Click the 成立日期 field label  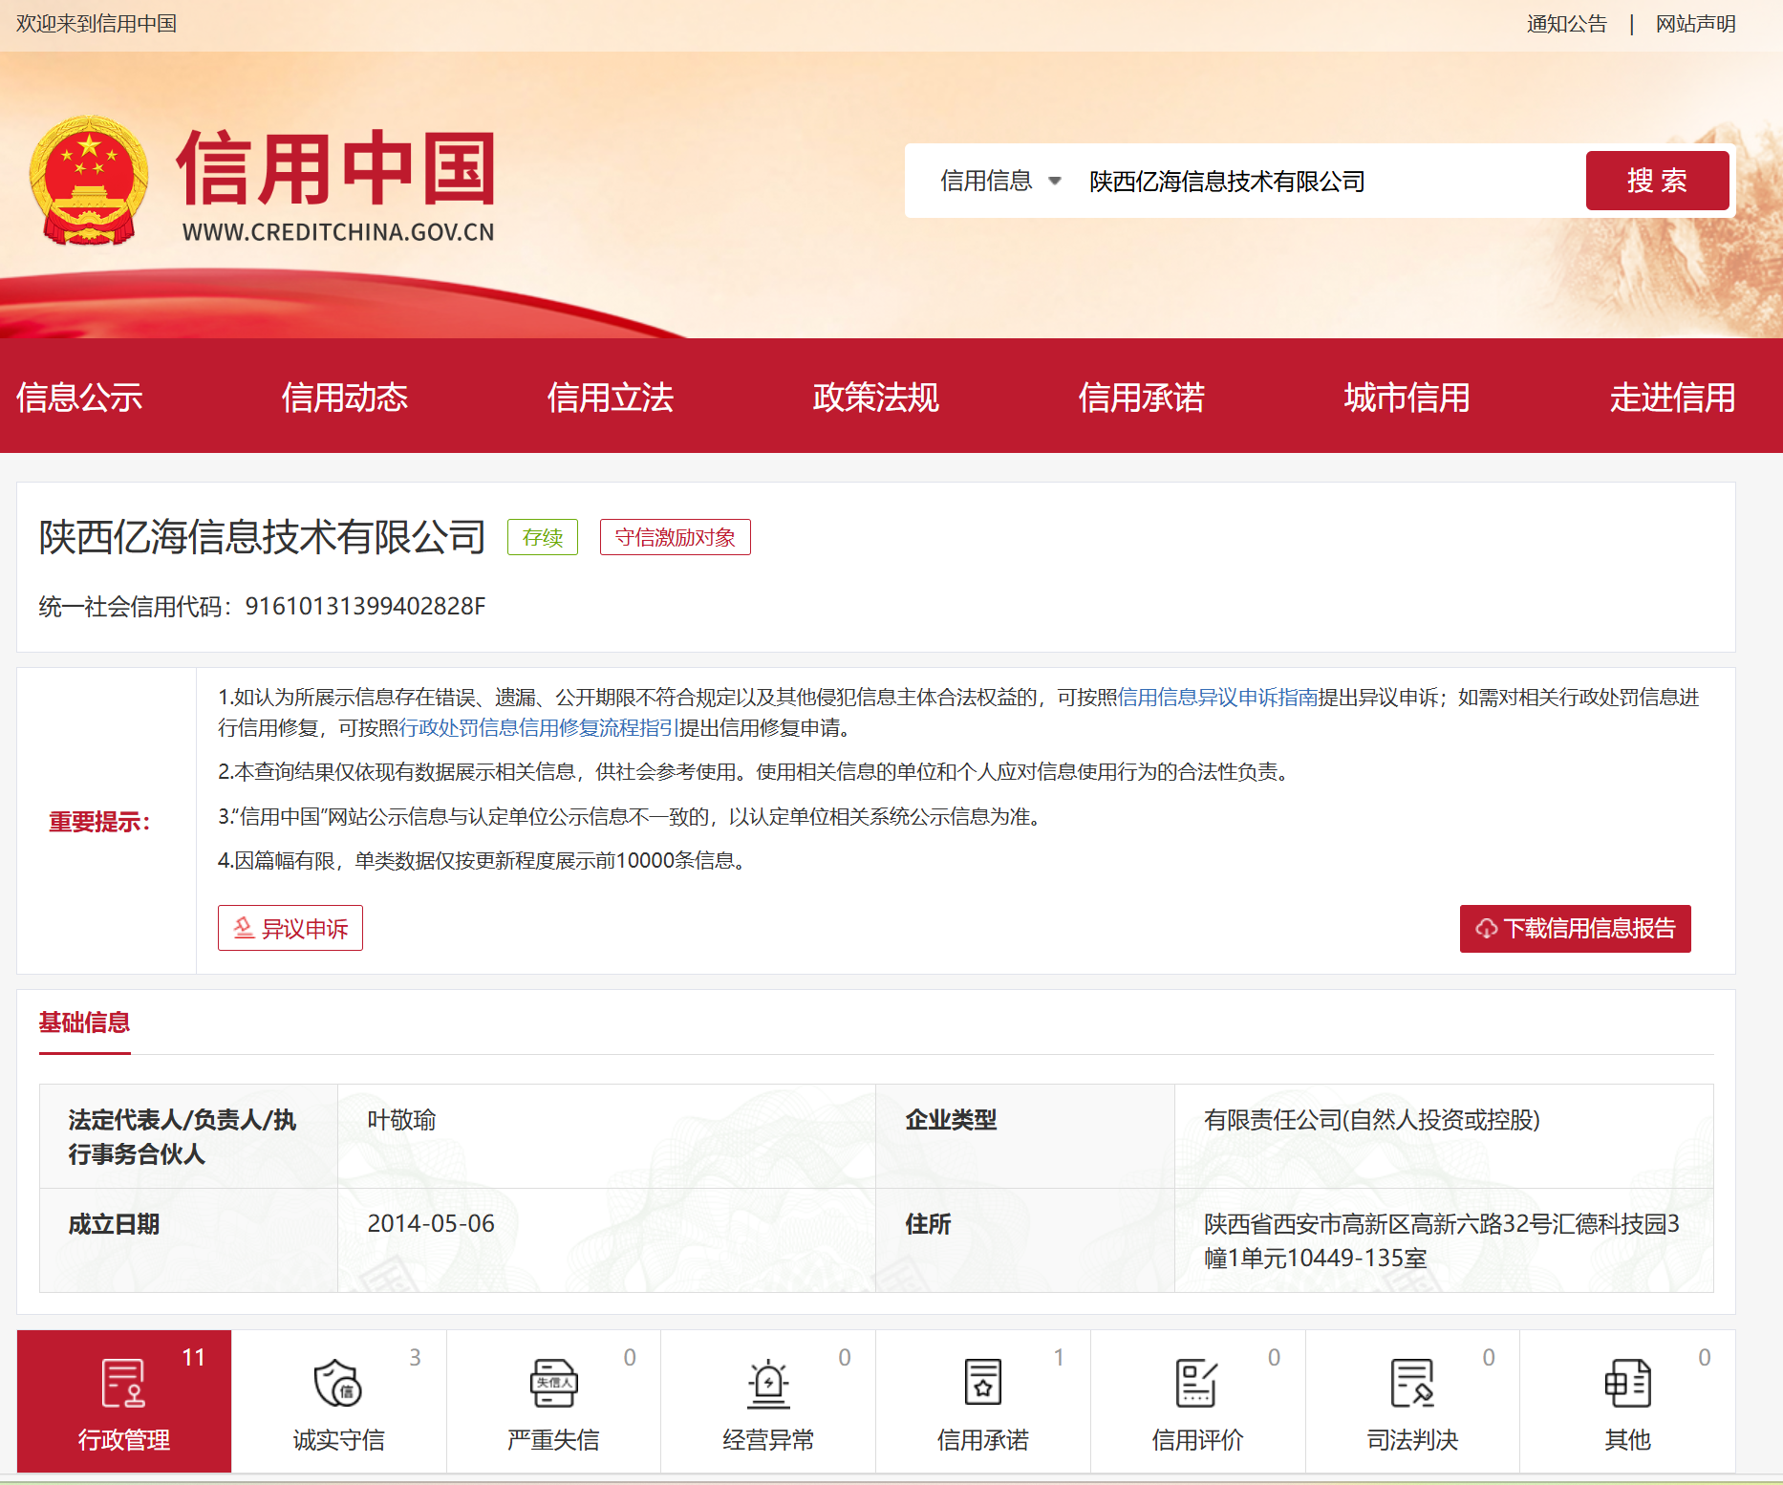pyautogui.click(x=114, y=1224)
